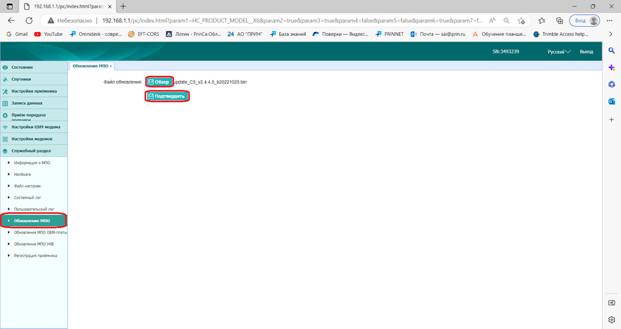Open the АО "ПРИН" bookmark
Image resolution: width=621 pixels, height=329 pixels.
click(245, 35)
